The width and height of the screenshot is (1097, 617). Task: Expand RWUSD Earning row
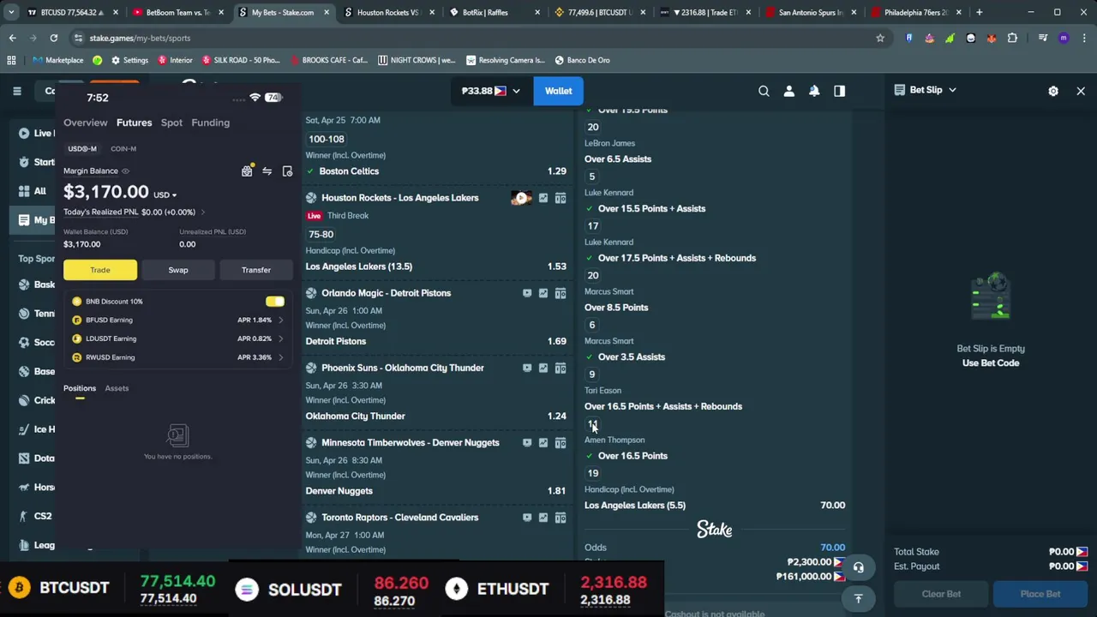(178, 357)
